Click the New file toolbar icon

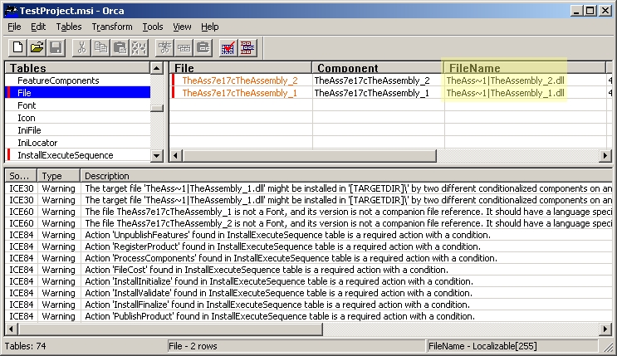click(x=17, y=48)
